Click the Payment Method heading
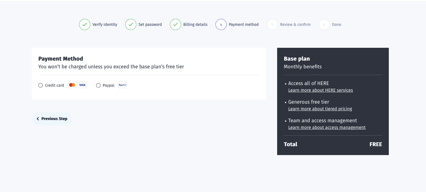The image size is (426, 192). (61, 59)
